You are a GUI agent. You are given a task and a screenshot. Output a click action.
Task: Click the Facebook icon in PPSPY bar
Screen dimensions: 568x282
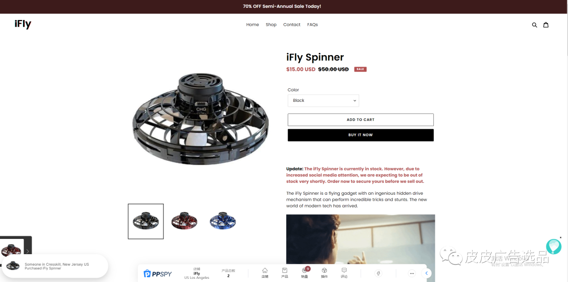click(378, 273)
